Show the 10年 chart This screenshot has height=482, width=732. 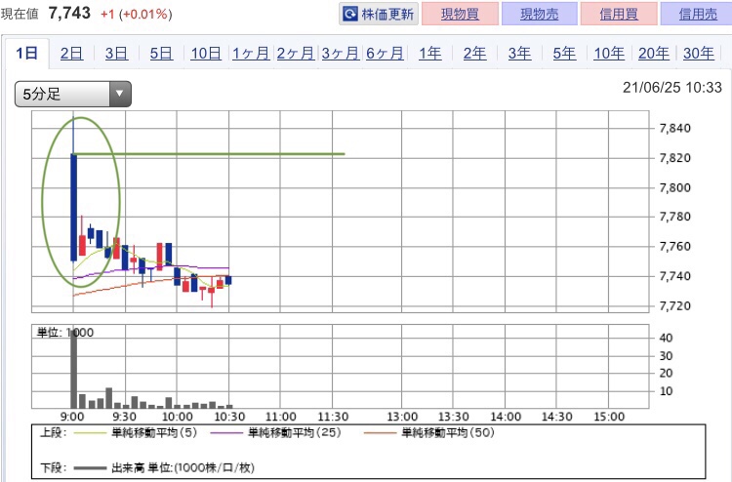[x=609, y=54]
